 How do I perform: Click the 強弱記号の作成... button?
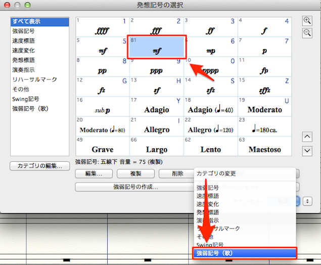pyautogui.click(x=135, y=187)
